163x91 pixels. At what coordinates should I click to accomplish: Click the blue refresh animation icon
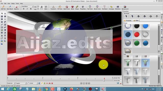tap(39, 83)
